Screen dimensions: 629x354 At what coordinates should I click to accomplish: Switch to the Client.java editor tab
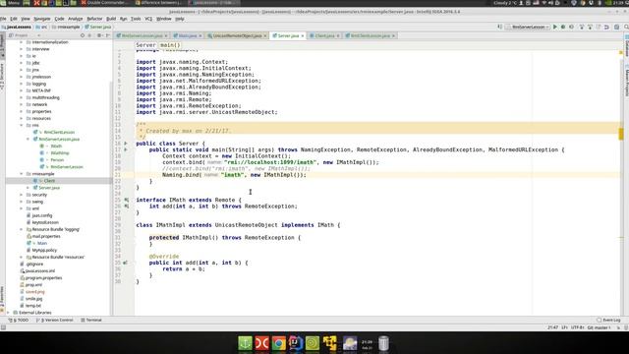coord(324,35)
